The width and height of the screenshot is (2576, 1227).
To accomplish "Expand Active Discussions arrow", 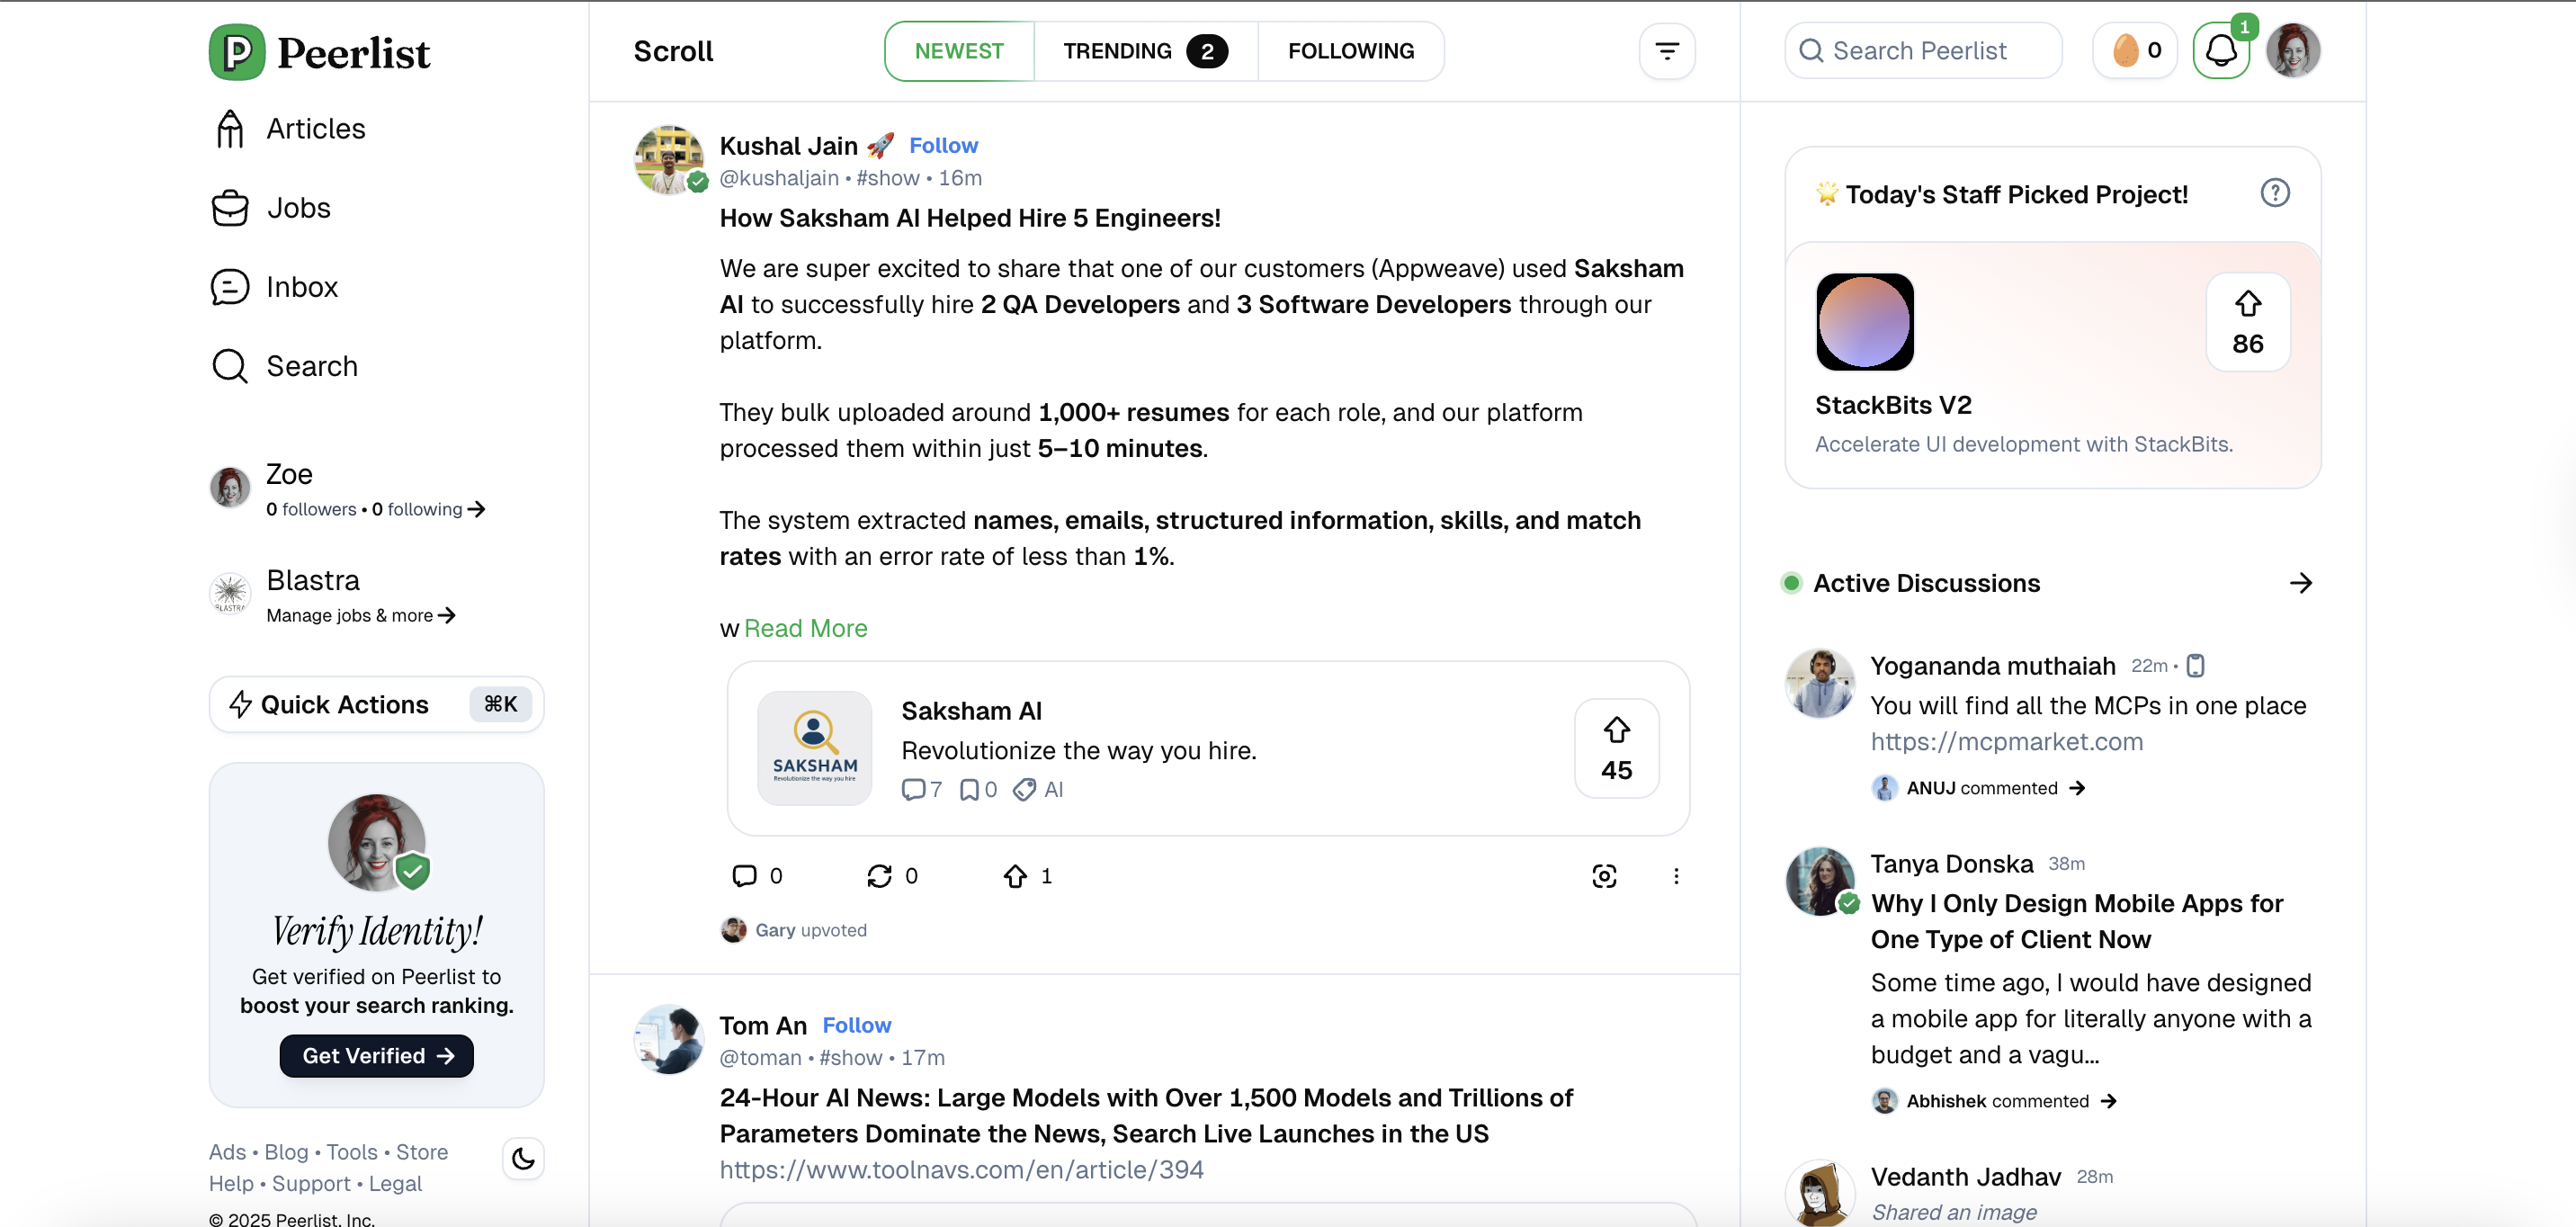I will (2301, 583).
